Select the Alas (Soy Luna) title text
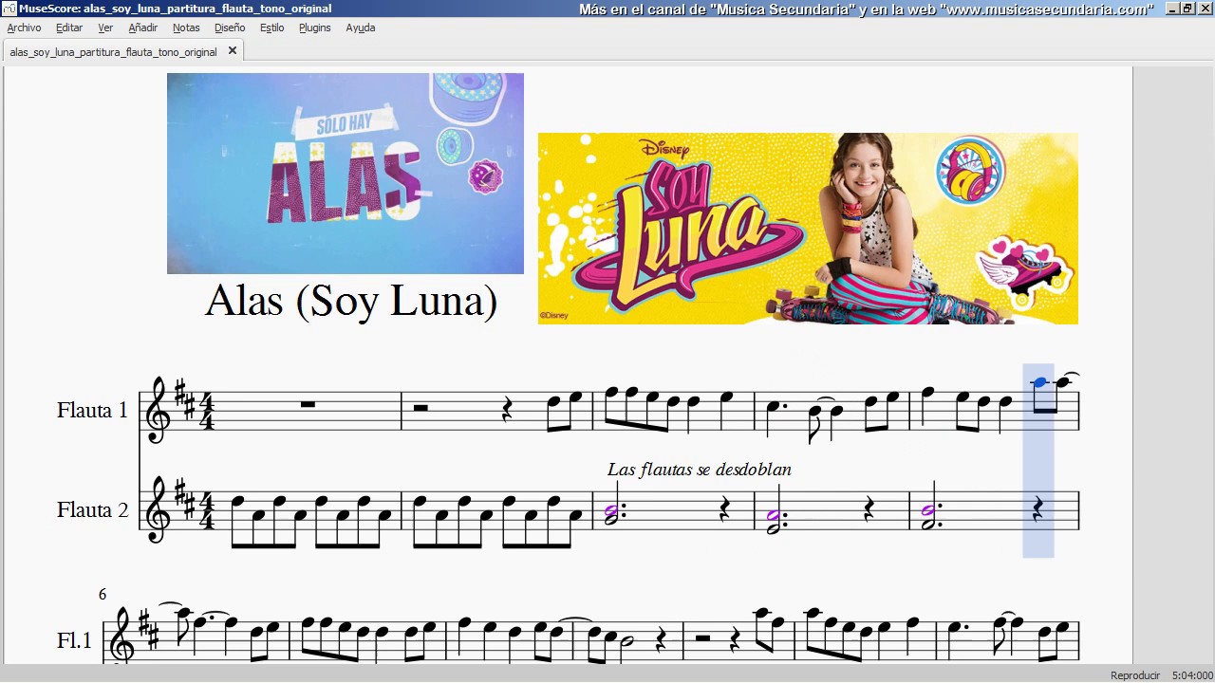1215x683 pixels. point(351,302)
